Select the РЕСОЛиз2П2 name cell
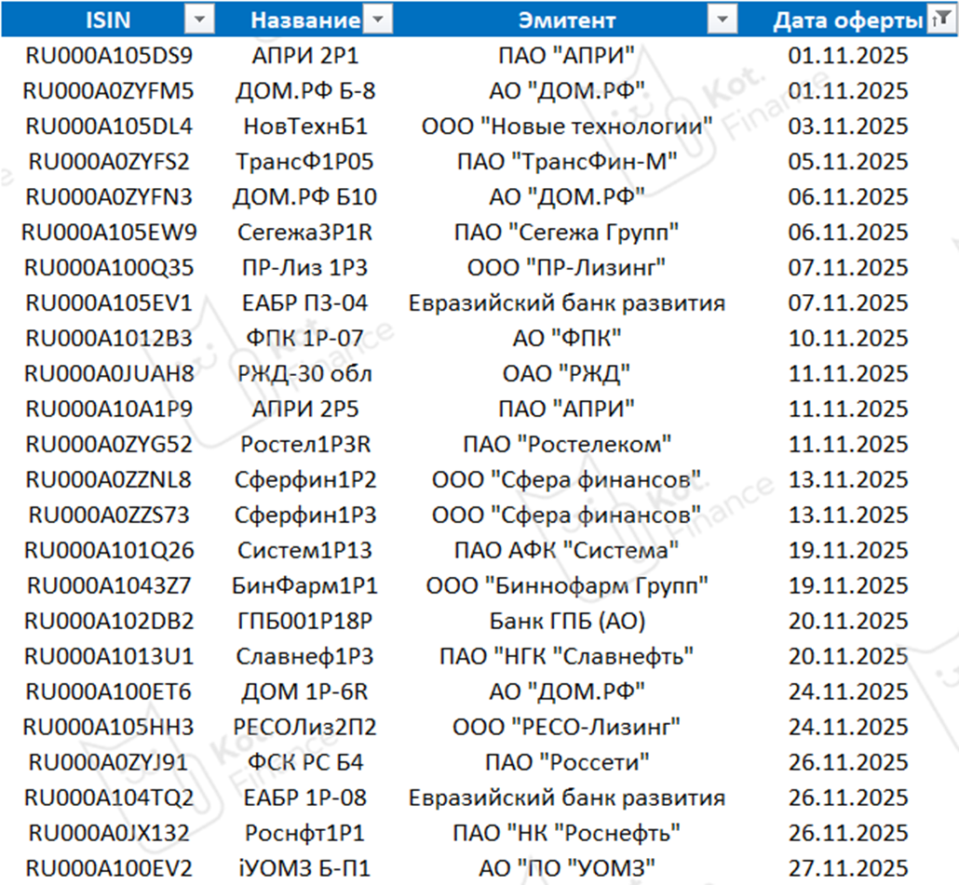The image size is (959, 885). 305,728
